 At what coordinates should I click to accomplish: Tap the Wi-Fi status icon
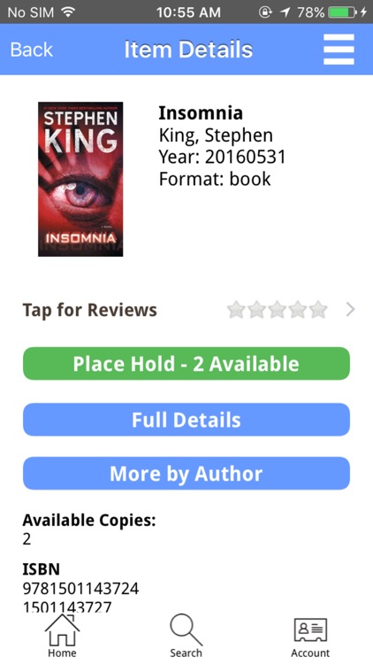point(68,12)
